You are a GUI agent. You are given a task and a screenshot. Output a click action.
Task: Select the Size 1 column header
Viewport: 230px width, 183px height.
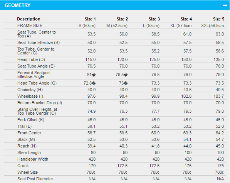[90, 19]
